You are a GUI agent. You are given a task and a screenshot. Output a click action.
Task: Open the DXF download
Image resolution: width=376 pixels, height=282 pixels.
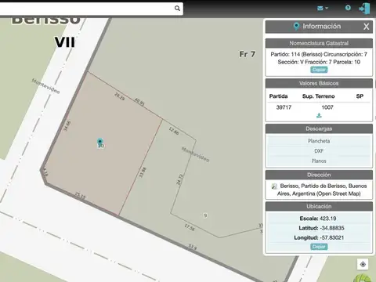[x=319, y=151]
